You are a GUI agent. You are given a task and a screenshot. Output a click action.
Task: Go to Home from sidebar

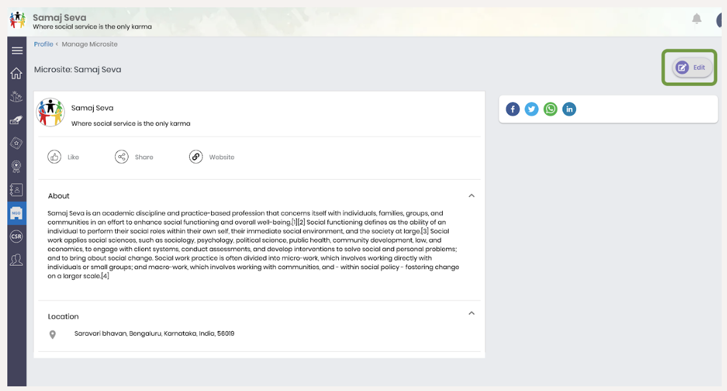pos(17,73)
